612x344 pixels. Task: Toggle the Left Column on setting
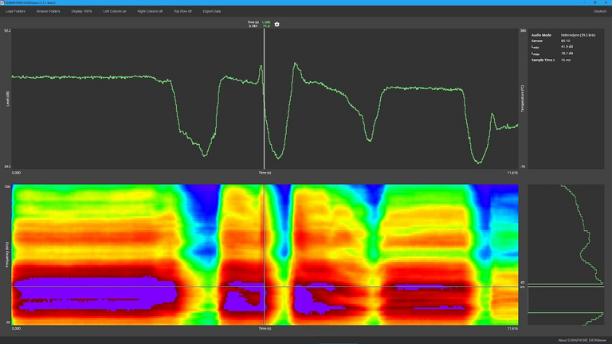pos(115,11)
